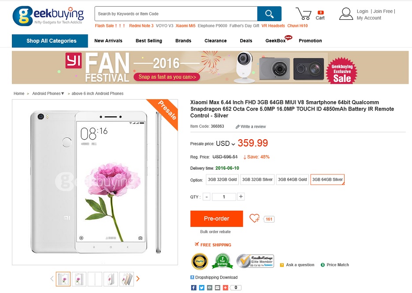412x293 pixels.
Task: Add product to wishlist heart icon
Action: tap(254, 218)
